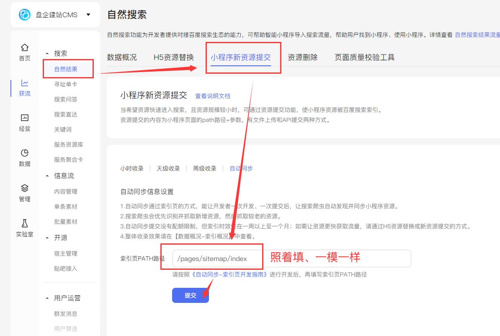Select 自然结果 in the sidebar
The height and width of the screenshot is (336, 500).
66,69
